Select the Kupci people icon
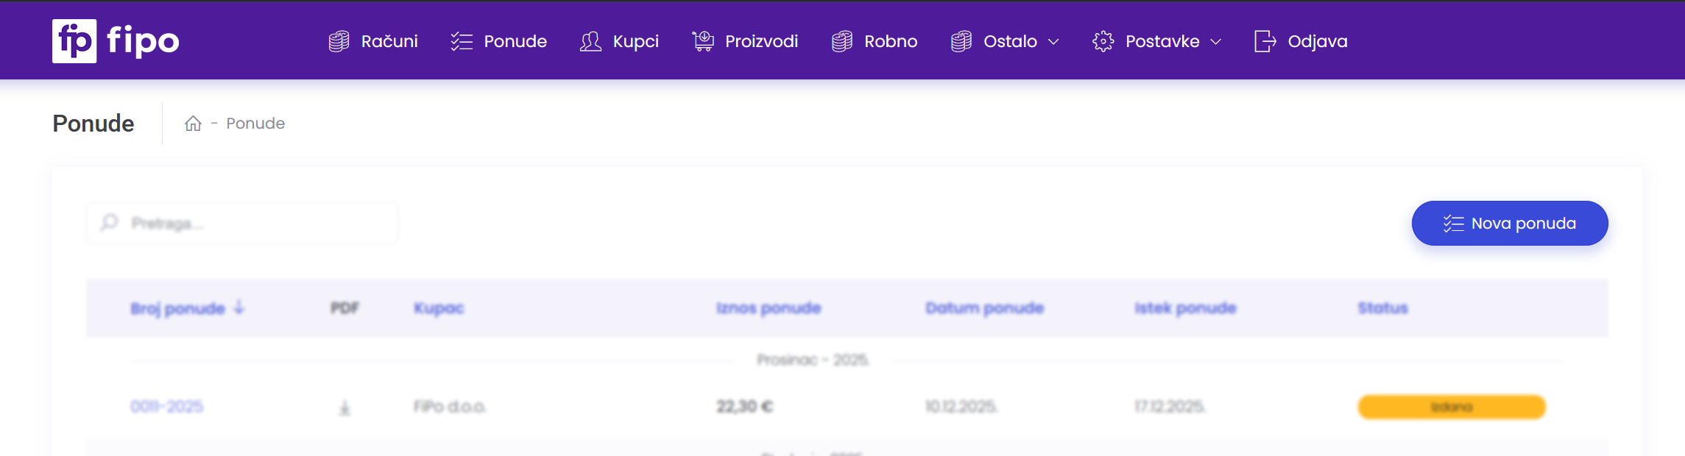Image resolution: width=1685 pixels, height=456 pixels. (590, 41)
